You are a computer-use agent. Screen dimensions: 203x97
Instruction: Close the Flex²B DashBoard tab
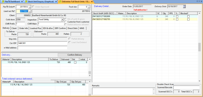22,2
